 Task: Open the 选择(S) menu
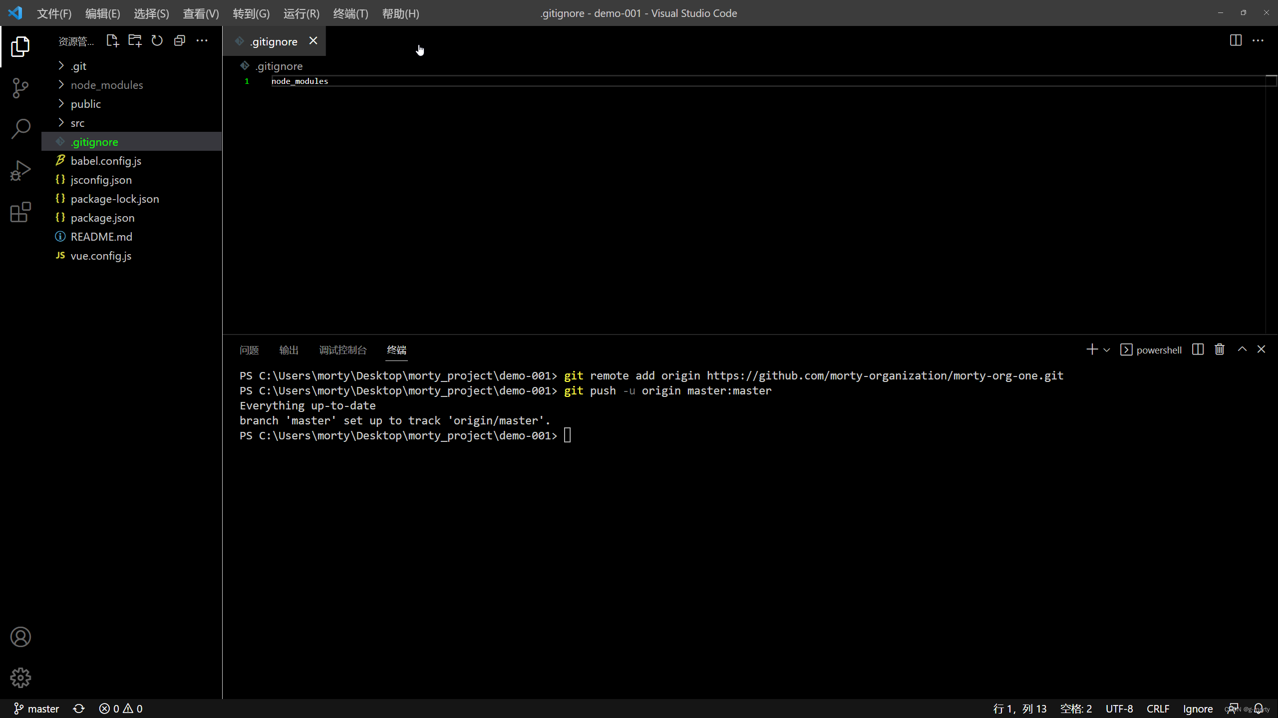151,13
